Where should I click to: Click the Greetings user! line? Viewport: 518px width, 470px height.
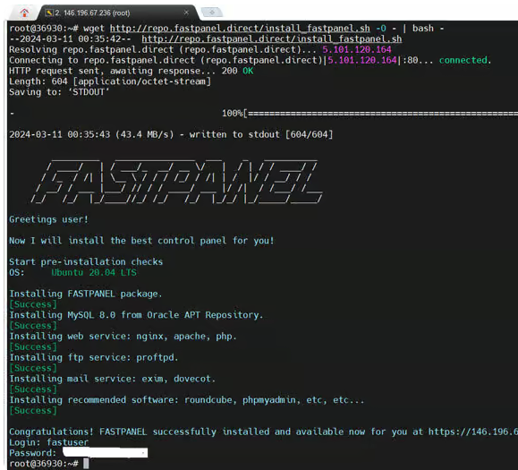click(x=49, y=219)
